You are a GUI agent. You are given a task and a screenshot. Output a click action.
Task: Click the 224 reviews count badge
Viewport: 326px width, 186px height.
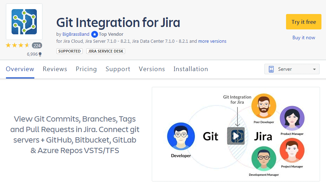[37, 46]
